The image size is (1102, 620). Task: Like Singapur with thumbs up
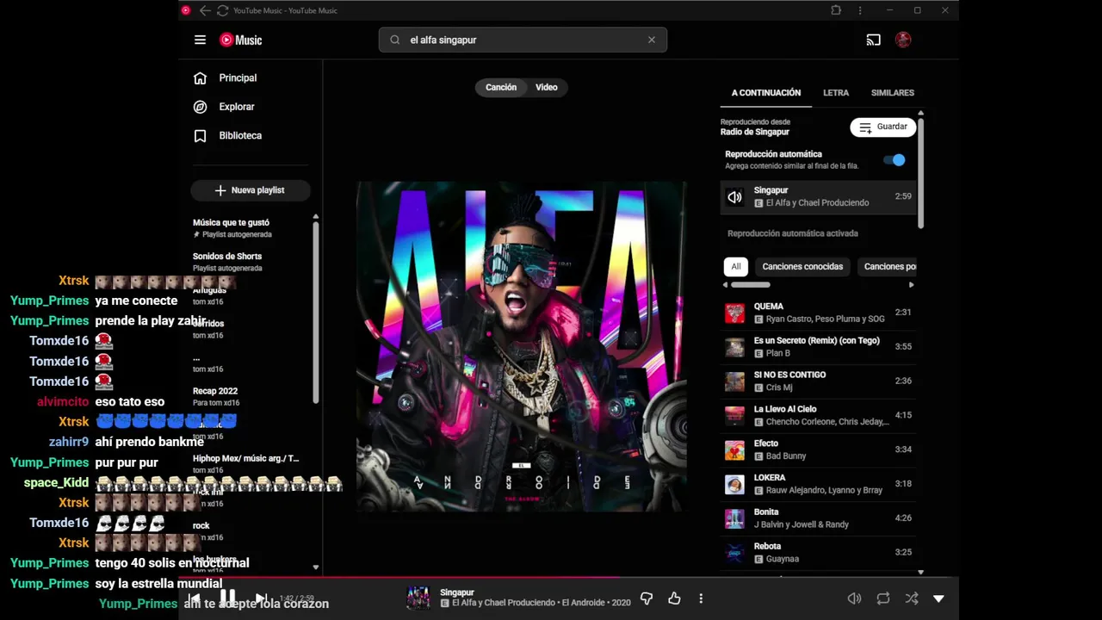pos(674,598)
